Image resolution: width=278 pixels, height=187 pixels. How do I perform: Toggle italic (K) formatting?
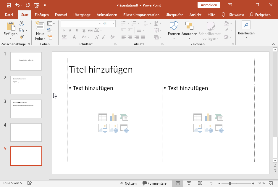(70, 30)
